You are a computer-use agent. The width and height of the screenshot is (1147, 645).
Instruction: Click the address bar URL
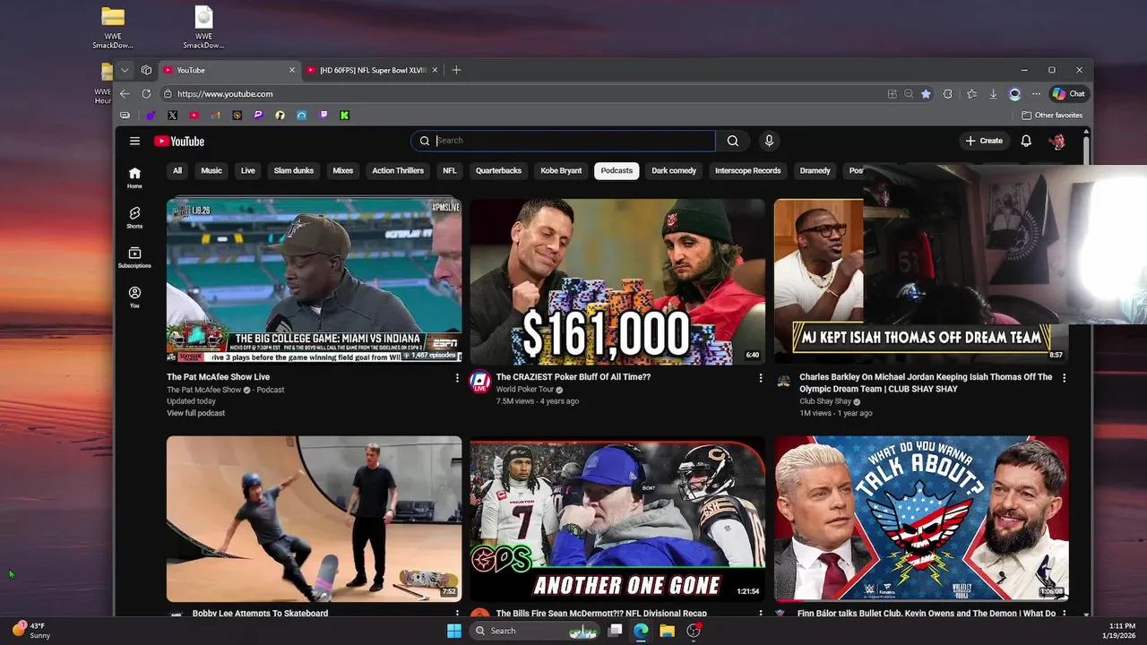[225, 93]
